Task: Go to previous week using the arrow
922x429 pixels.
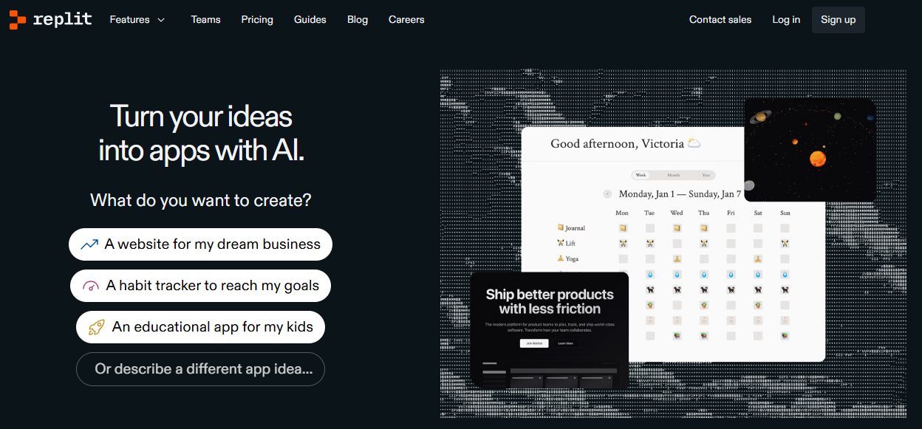Action: pos(607,194)
